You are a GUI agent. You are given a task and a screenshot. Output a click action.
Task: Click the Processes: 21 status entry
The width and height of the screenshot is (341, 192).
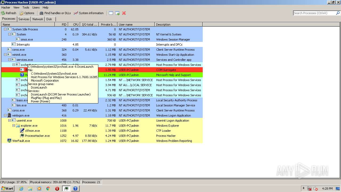(x=91, y=182)
